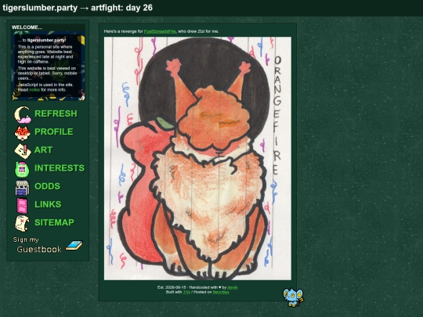Go to the PROFILE page
The height and width of the screenshot is (317, 423).
tap(54, 131)
